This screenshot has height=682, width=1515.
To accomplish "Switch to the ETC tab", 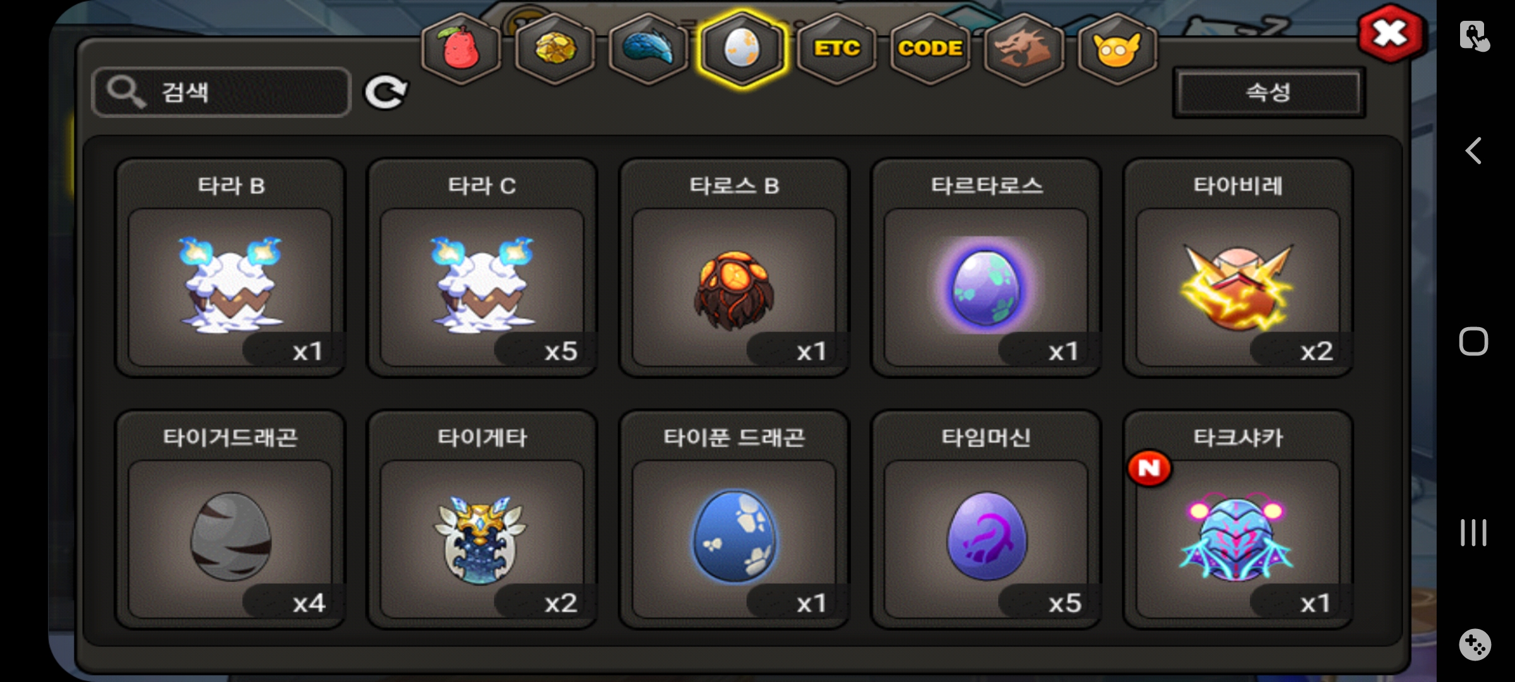I will coord(836,49).
